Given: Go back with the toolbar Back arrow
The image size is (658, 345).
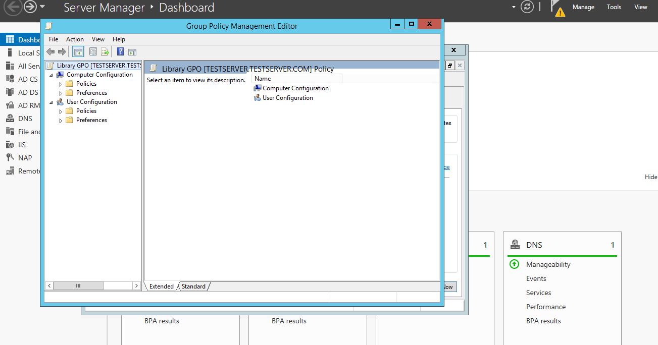Looking at the screenshot, I should 50,51.
